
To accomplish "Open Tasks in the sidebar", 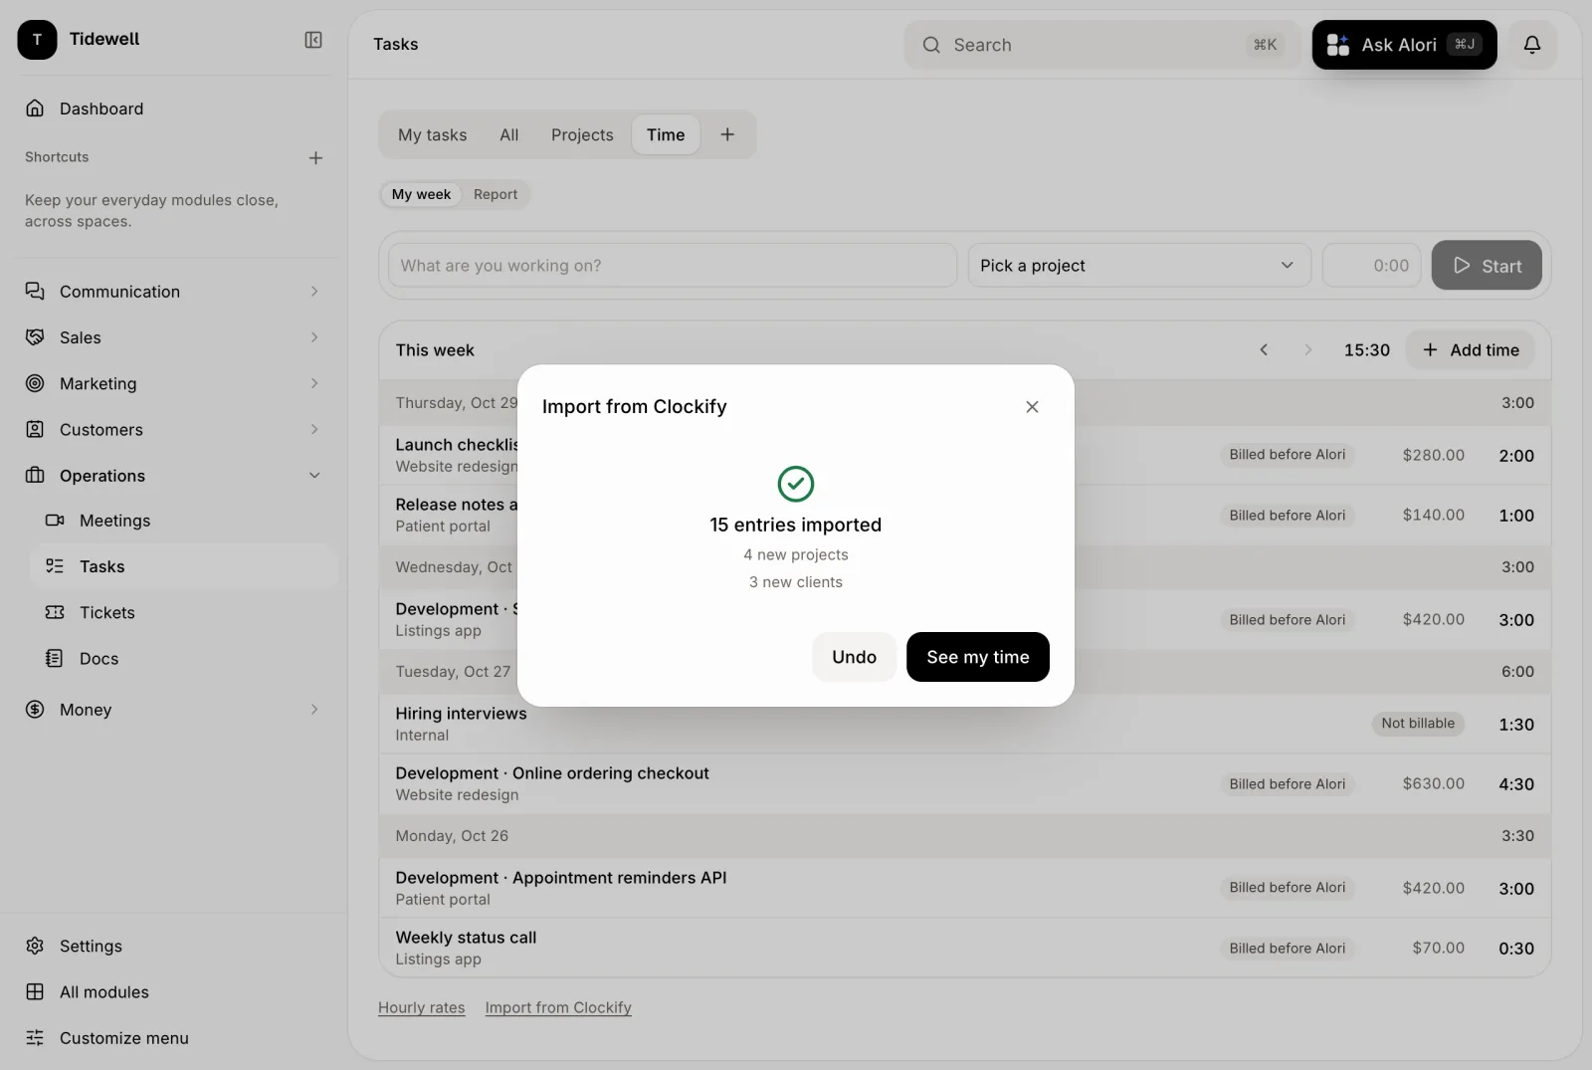I will pos(184,566).
